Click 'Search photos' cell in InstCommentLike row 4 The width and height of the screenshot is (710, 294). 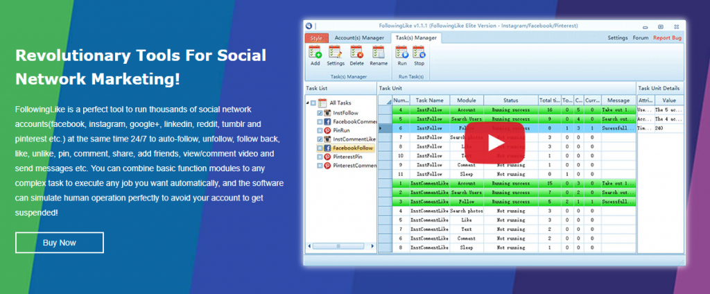click(x=467, y=211)
